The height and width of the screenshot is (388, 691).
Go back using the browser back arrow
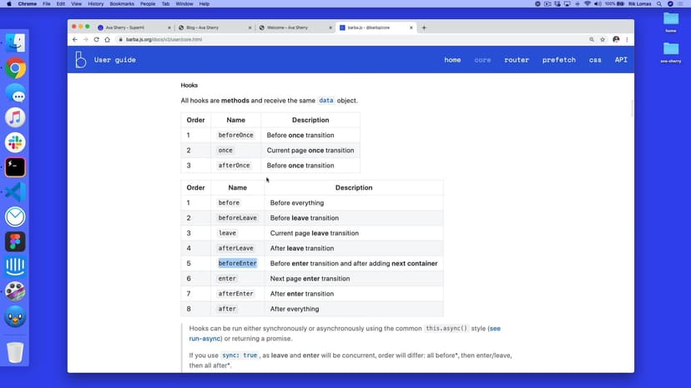click(75, 39)
